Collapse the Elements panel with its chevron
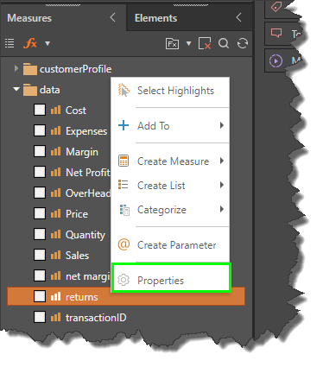This screenshot has height=367, width=323. click(238, 17)
